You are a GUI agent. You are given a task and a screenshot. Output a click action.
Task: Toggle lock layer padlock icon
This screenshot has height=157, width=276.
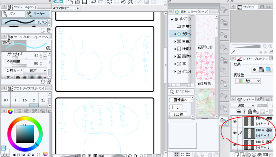coord(250,111)
